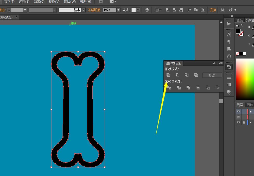Toggle visibility eye of the top layer
Image resolution: width=254 pixels, height=176 pixels.
(x=238, y=111)
